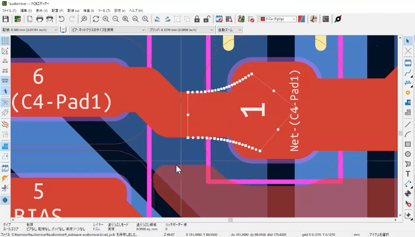Open the 検査 (I) menu
Screen dimensions: 415x237
pos(88,11)
